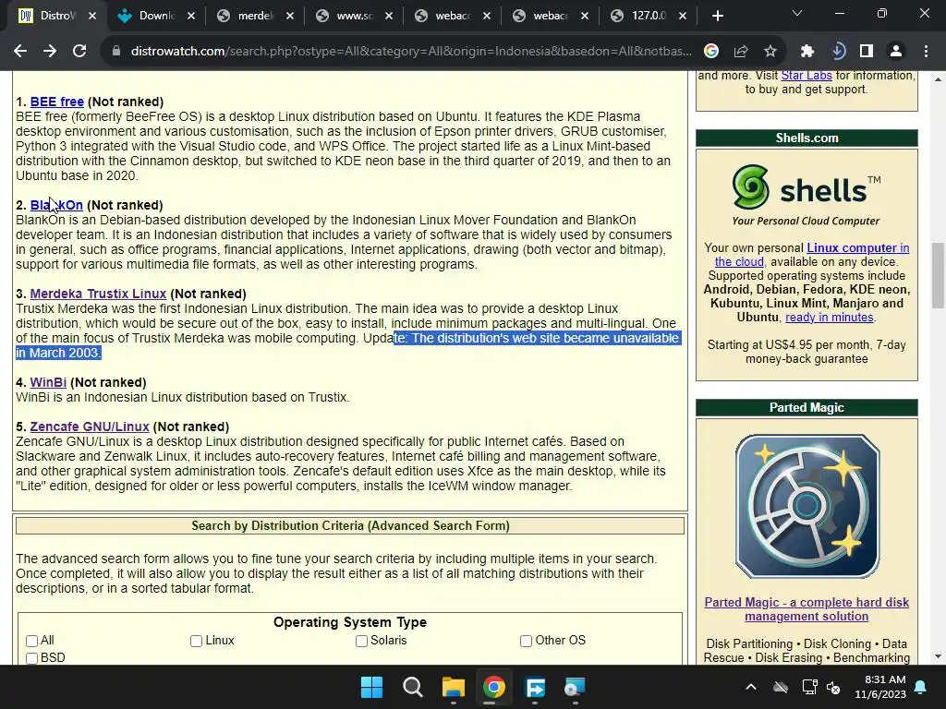Check the All operating system checkbox
Image resolution: width=946 pixels, height=709 pixels.
(x=32, y=641)
